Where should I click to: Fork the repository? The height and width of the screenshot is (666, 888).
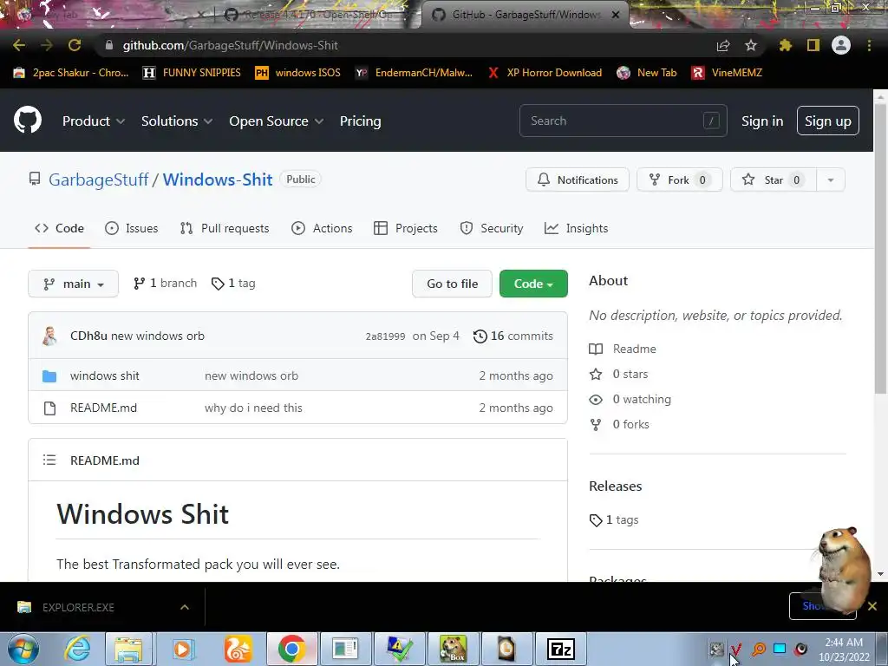click(680, 180)
